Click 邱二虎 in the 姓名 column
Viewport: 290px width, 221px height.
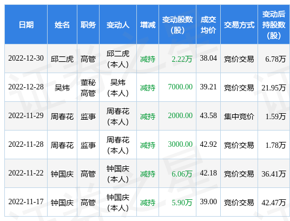pos(62,59)
